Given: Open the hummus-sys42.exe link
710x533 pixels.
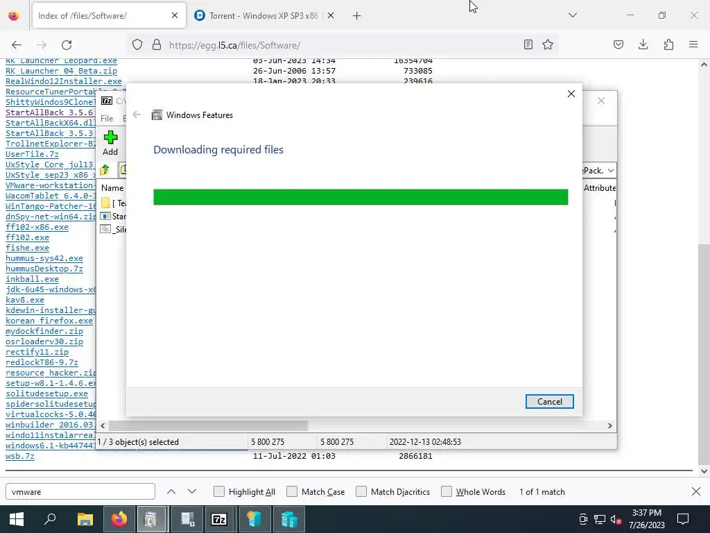Looking at the screenshot, I should [44, 258].
